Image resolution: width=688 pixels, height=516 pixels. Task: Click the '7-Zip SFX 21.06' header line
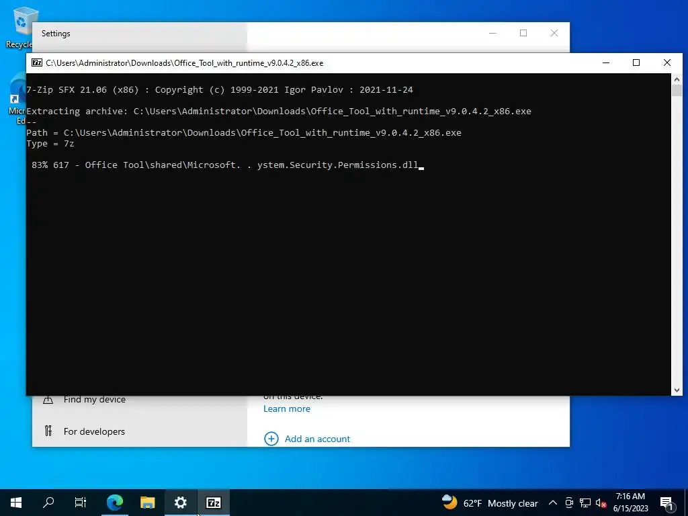[220, 89]
